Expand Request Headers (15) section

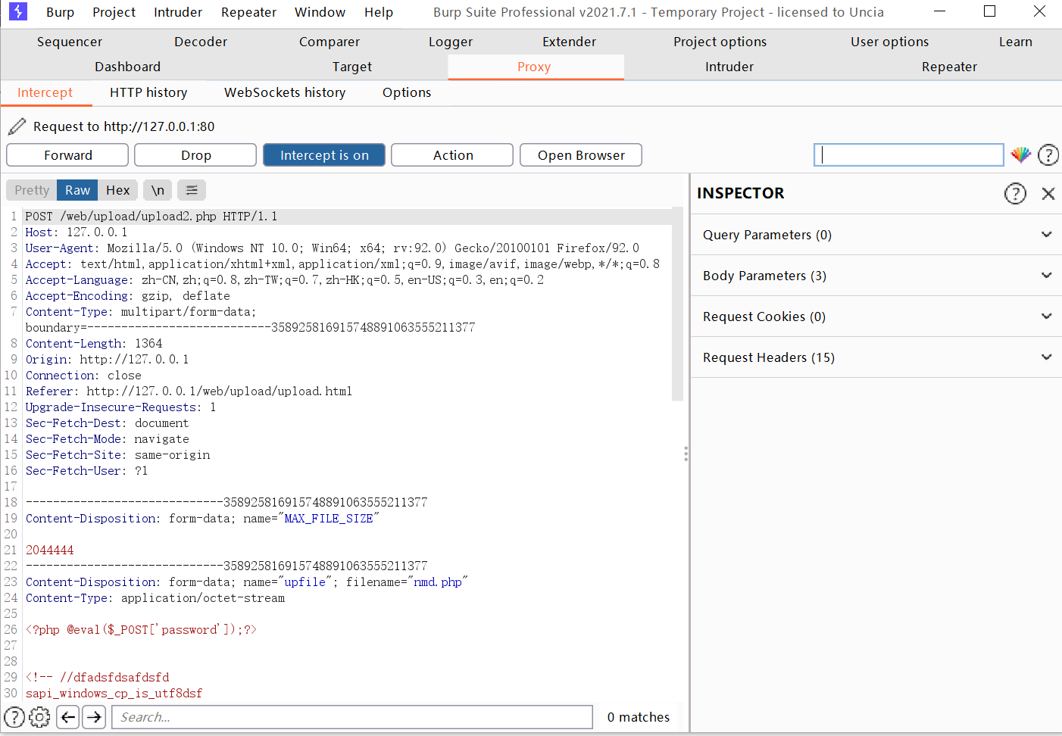[x=876, y=357]
